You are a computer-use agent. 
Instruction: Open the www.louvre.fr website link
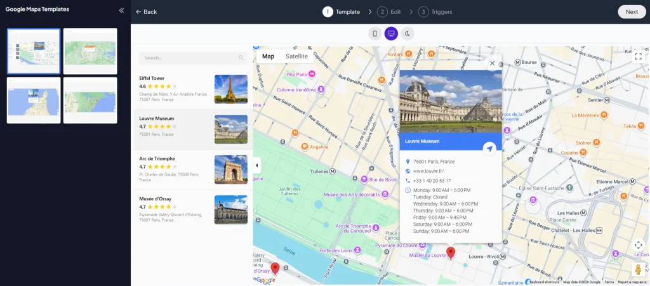point(428,171)
